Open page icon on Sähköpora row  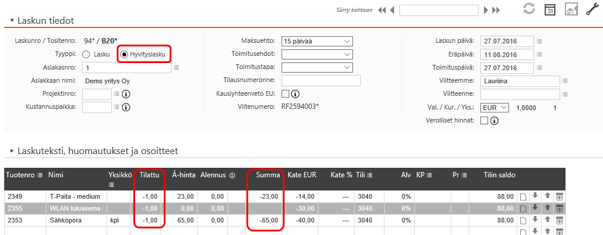click(523, 221)
